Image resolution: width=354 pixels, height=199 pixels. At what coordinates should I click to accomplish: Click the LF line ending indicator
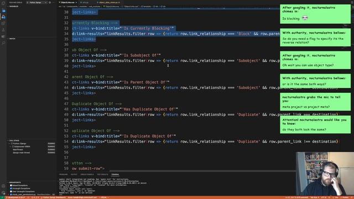329,197
